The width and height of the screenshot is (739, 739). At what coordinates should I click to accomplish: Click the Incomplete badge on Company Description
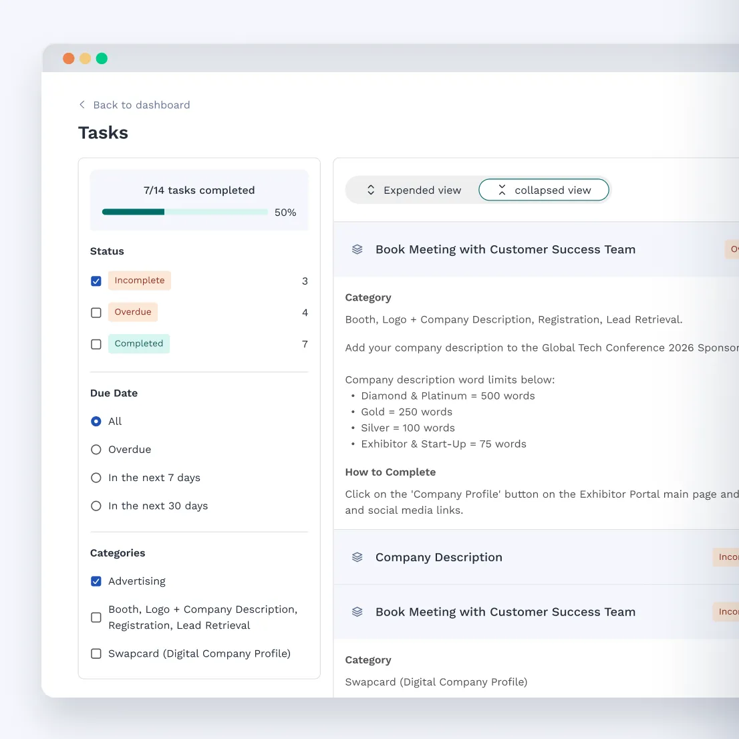click(728, 557)
